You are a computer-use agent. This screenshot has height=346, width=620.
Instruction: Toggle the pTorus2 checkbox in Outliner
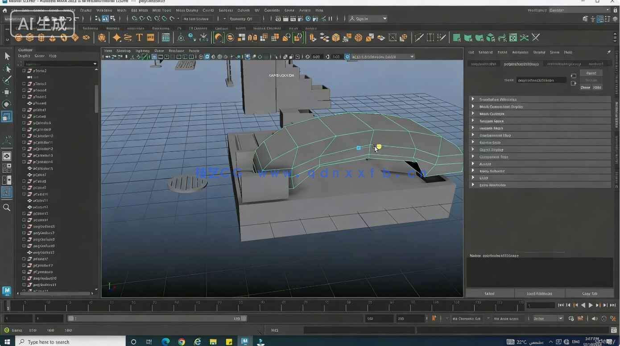pos(24,71)
